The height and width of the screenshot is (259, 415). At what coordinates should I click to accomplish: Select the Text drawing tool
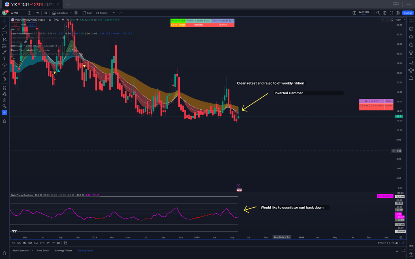click(4, 58)
